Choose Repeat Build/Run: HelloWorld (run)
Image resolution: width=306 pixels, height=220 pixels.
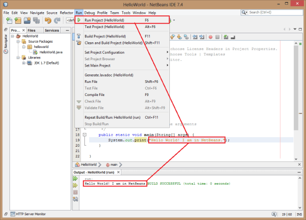(122, 117)
